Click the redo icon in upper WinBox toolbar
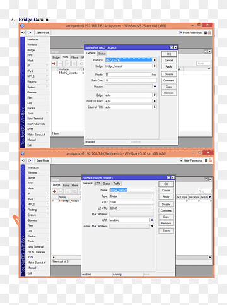Screen dimensions: 227x305 tap(29, 33)
